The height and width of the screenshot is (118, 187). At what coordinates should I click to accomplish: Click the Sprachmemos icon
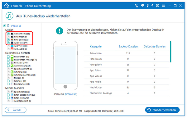pos(12,92)
